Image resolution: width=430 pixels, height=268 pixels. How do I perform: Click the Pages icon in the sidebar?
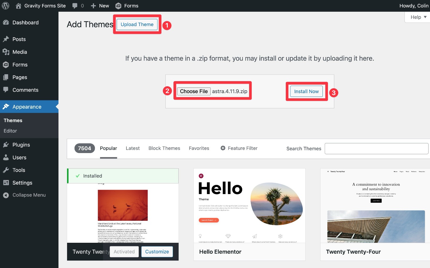6,77
